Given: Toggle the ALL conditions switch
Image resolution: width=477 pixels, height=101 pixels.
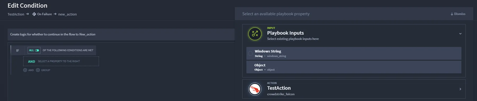Looking at the screenshot, I should (x=34, y=50).
